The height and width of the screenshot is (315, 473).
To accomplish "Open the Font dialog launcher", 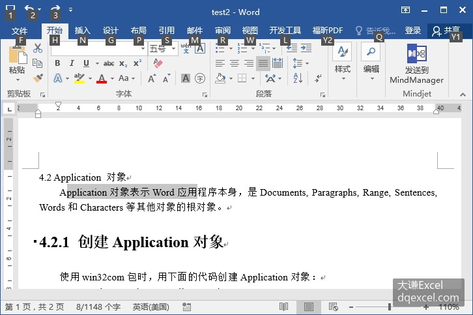I will [205, 95].
